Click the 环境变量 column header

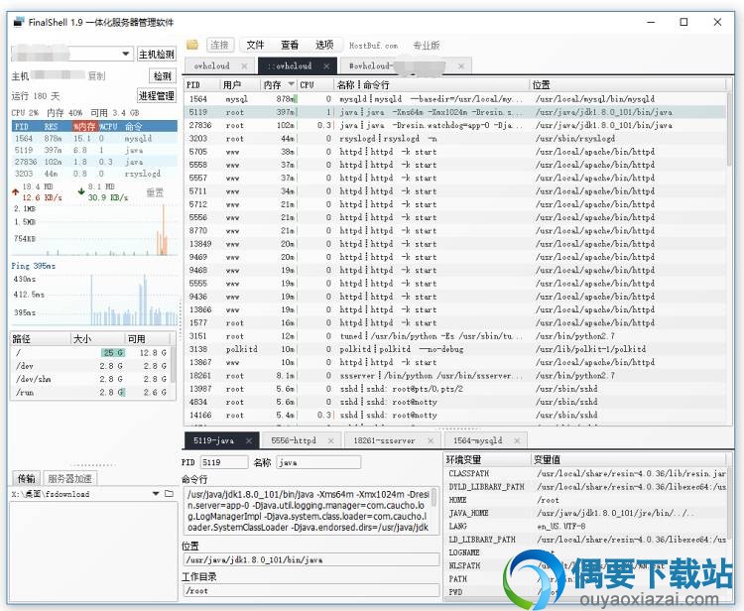click(x=487, y=459)
